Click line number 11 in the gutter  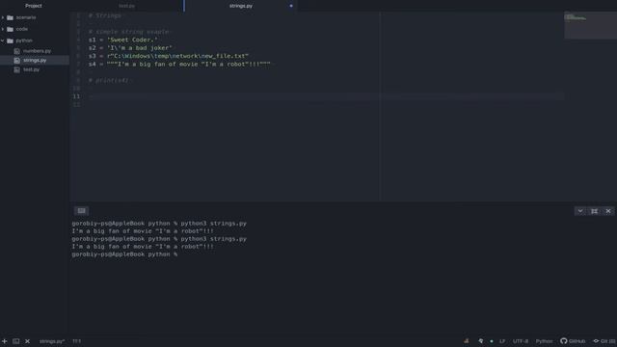pos(76,96)
